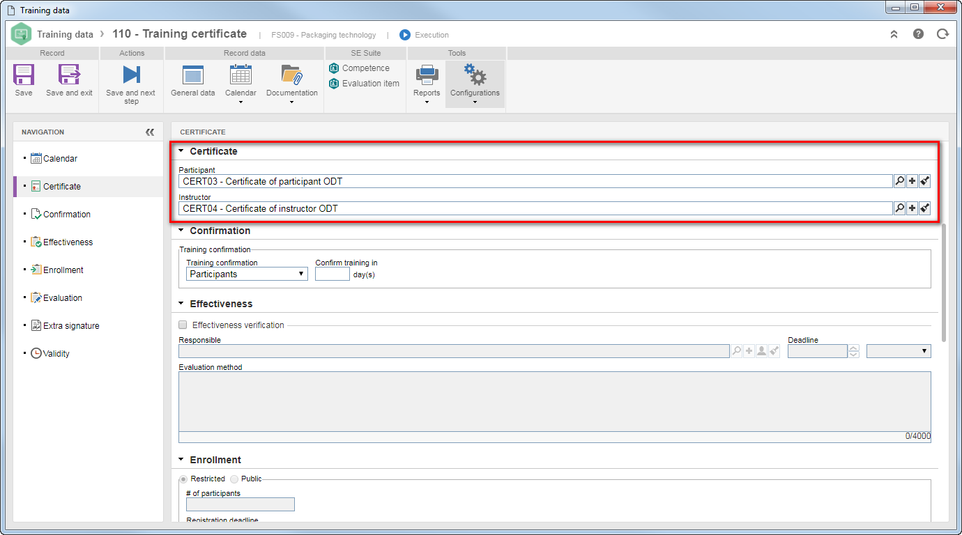The width and height of the screenshot is (962, 535).
Task: Go to Confirmation in navigation
Action: 88,215
